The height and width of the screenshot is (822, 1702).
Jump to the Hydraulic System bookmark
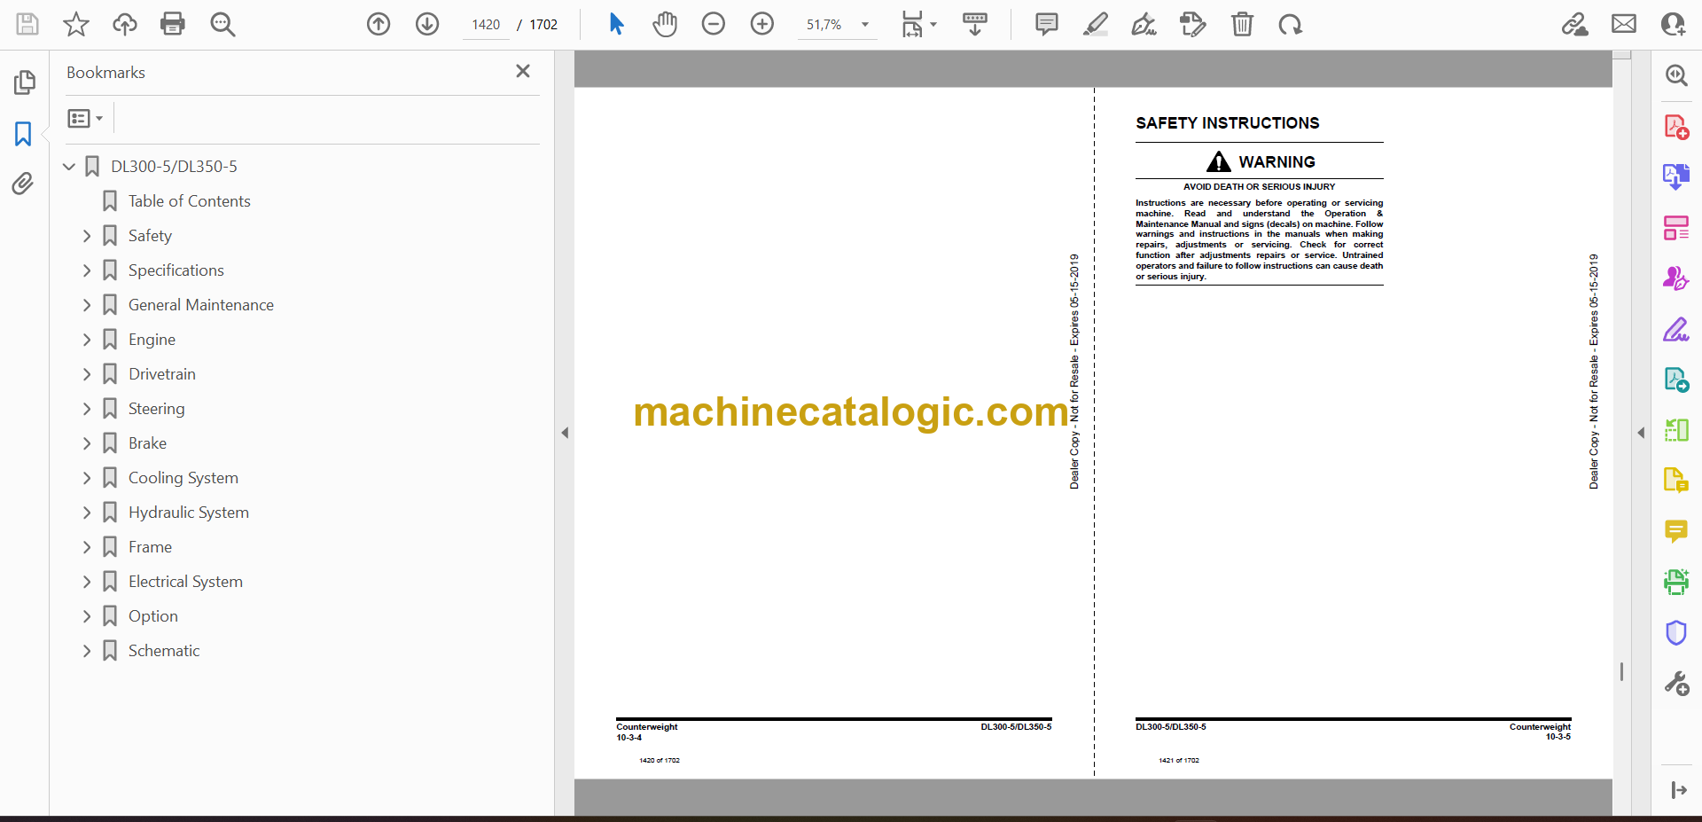coord(188,513)
